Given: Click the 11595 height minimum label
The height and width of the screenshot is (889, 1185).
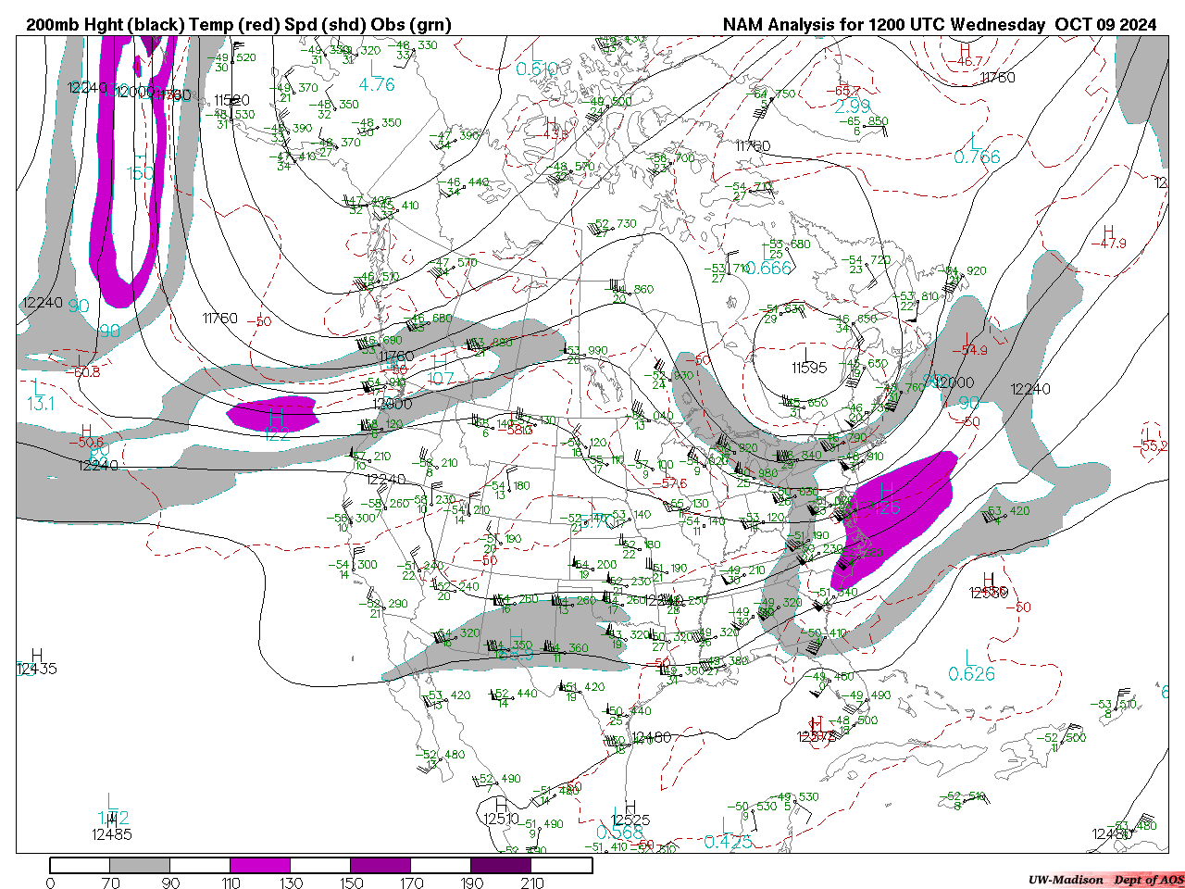Looking at the screenshot, I should (x=808, y=368).
